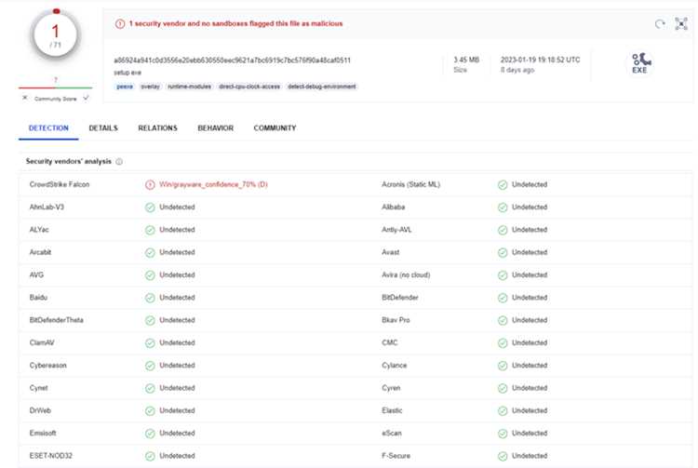
Task: Click the Emsisoft vendor name
Action: pos(43,434)
